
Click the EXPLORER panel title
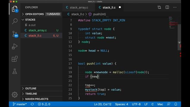[x=31, y=7]
